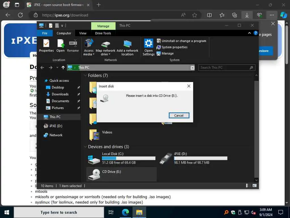Open Edge Settings and more menu

tap(272, 15)
